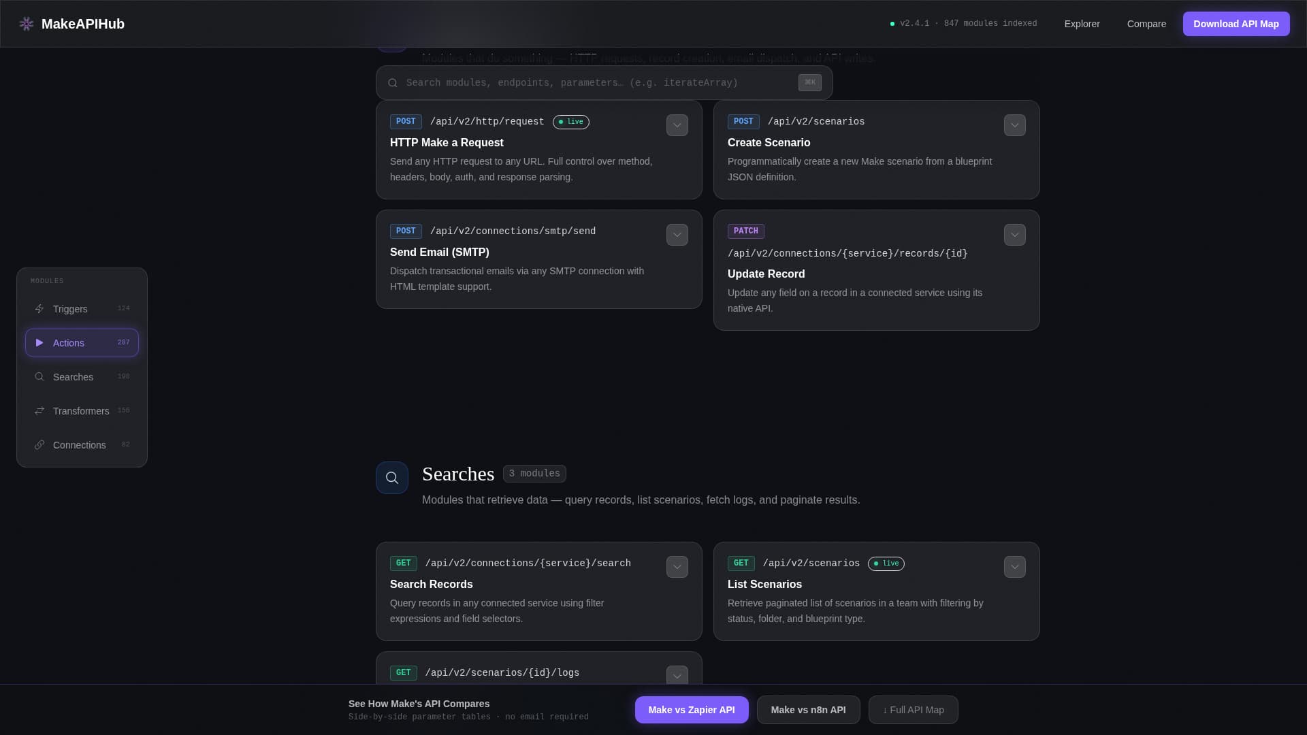Open the Compare nav link
This screenshot has height=735, width=1307.
pos(1146,24)
